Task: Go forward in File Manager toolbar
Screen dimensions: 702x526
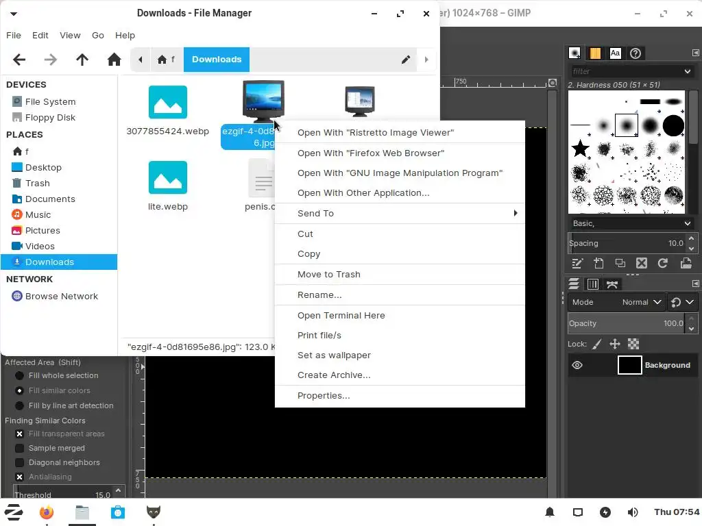Action: point(51,60)
